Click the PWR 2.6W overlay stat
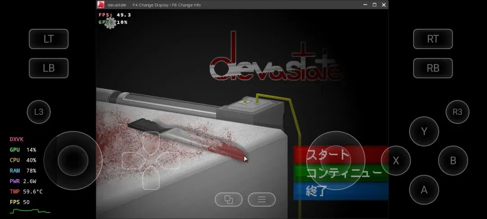Screen dimensions: 487x219 (23, 181)
